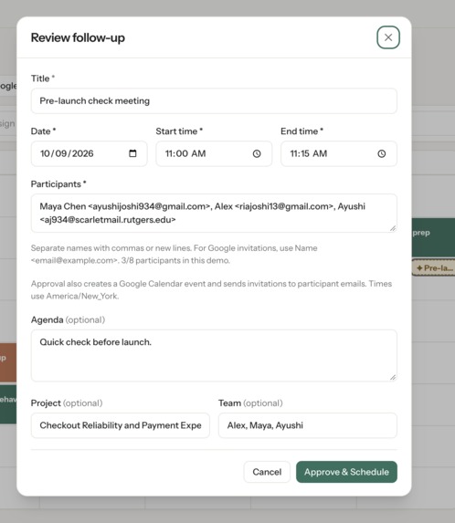
Task: Grab the Agenda box resize handle
Action: (393, 377)
